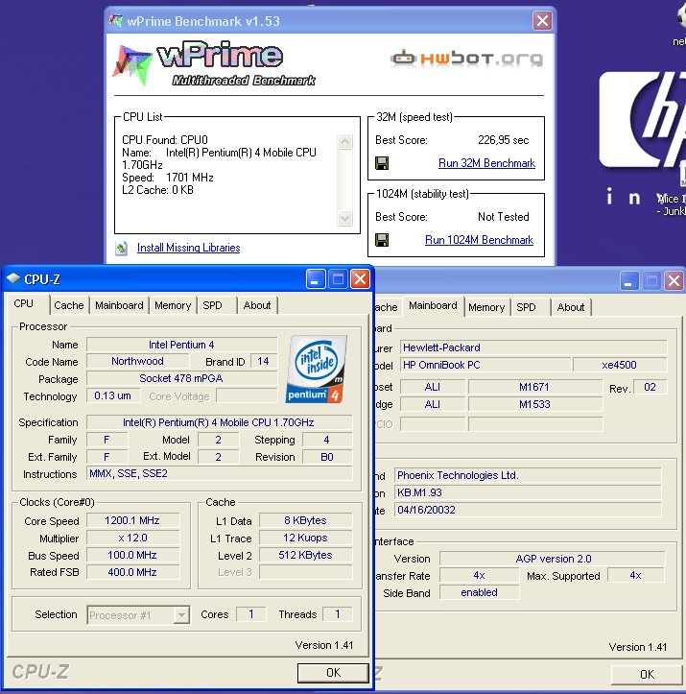Viewport: 686px width, 694px height.
Task: Click the Multiplier value x 12.0
Action: pos(132,538)
